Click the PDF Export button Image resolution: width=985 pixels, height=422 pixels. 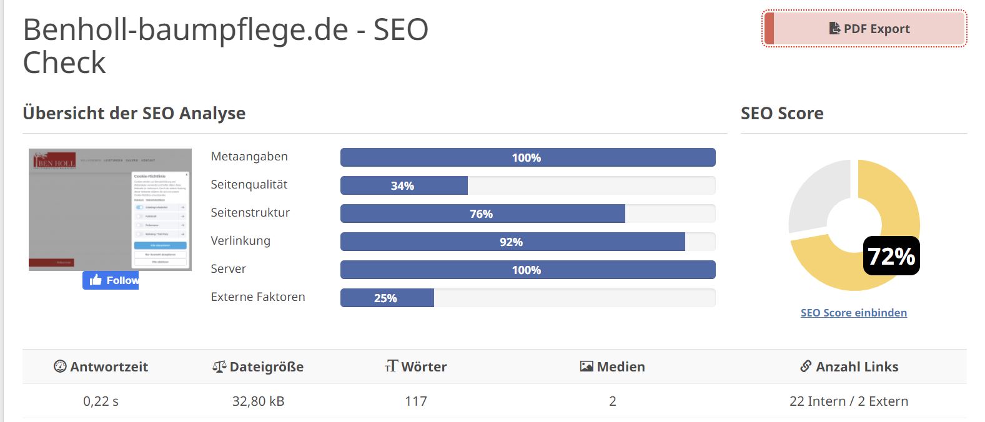tap(864, 29)
